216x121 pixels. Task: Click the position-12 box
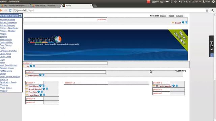pyautogui.click(x=86, y=83)
